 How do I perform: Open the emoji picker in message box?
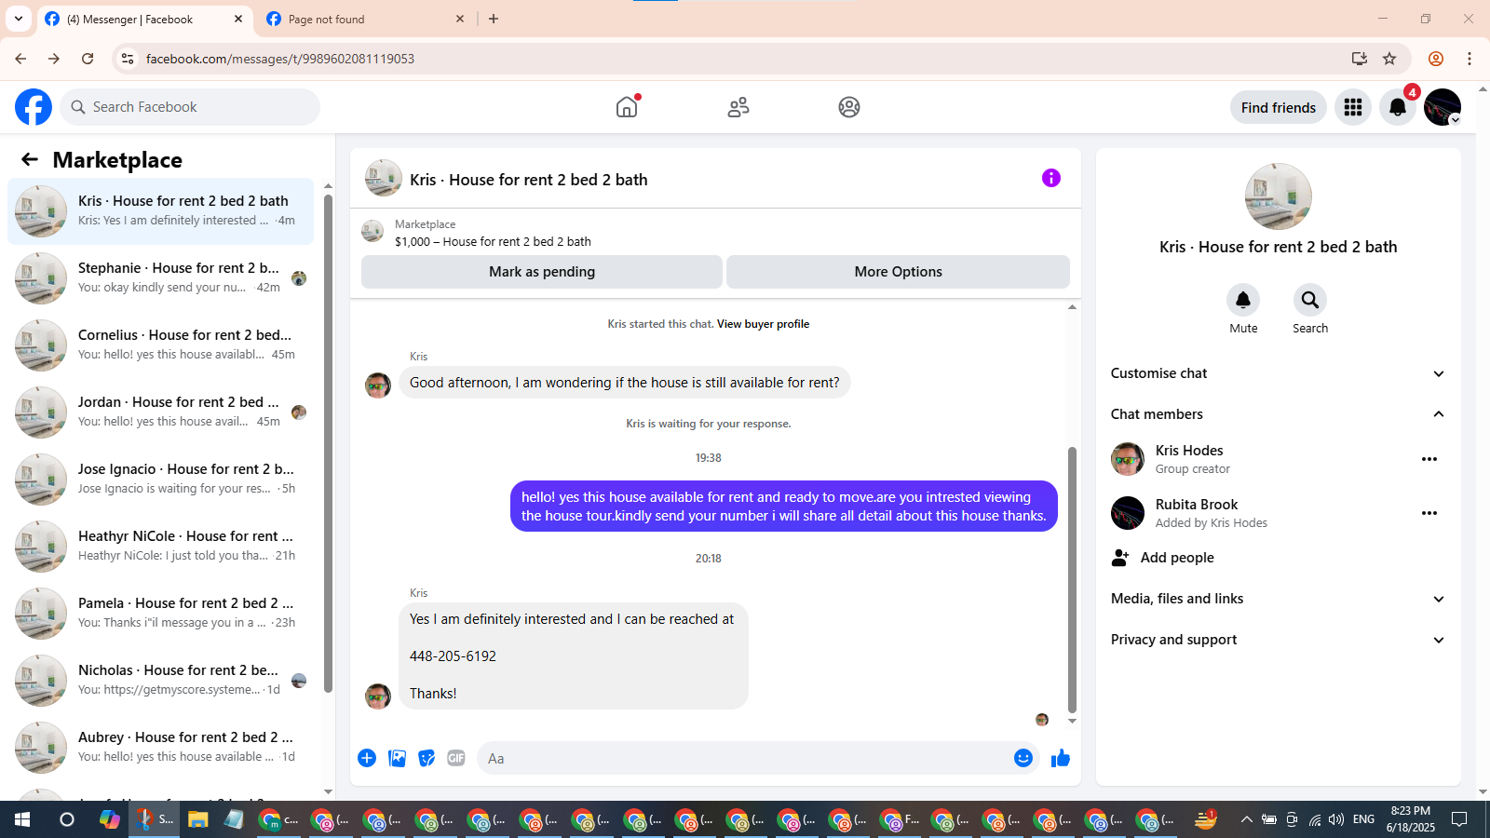1023,758
